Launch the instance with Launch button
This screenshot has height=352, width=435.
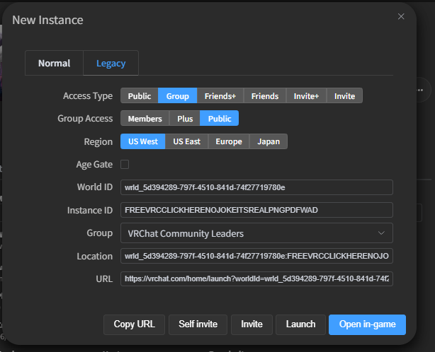click(300, 324)
